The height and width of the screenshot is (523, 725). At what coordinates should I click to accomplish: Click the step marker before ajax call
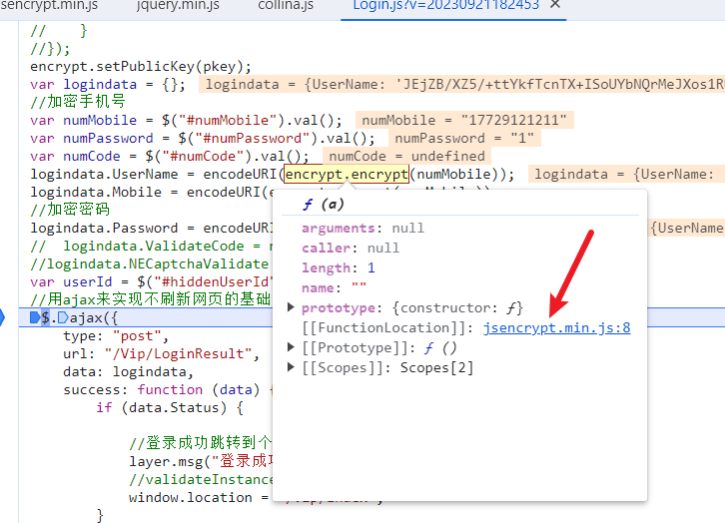pyautogui.click(x=63, y=317)
